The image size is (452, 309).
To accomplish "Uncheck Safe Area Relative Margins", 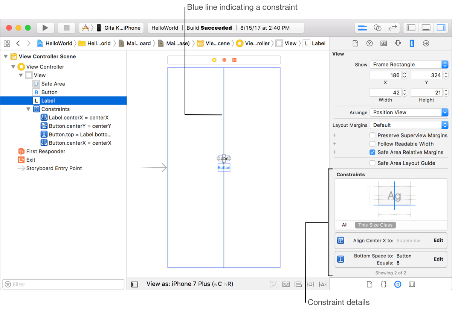I will 373,152.
